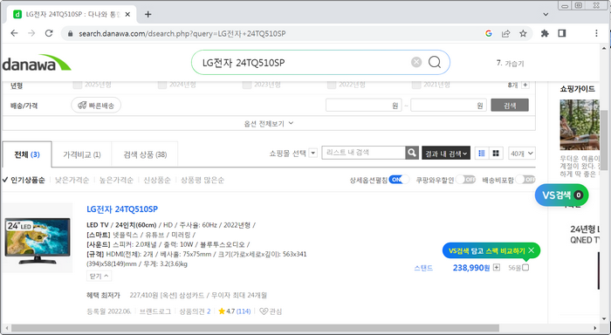611x335 pixels.
Task: Open Chrome extensions puzzle icon
Action: point(545,33)
